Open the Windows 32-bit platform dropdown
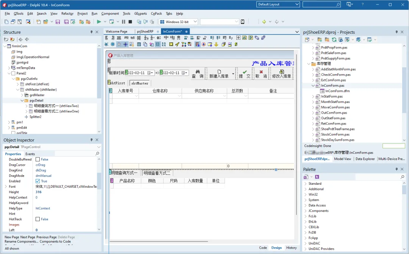 178,22
